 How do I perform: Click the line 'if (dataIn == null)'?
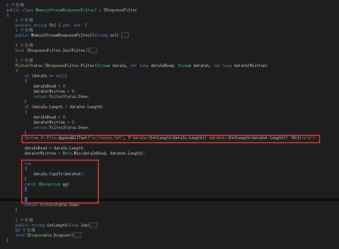click(x=45, y=76)
